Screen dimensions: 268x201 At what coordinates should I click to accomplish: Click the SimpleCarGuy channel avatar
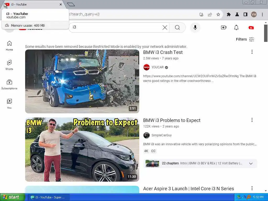147,135
